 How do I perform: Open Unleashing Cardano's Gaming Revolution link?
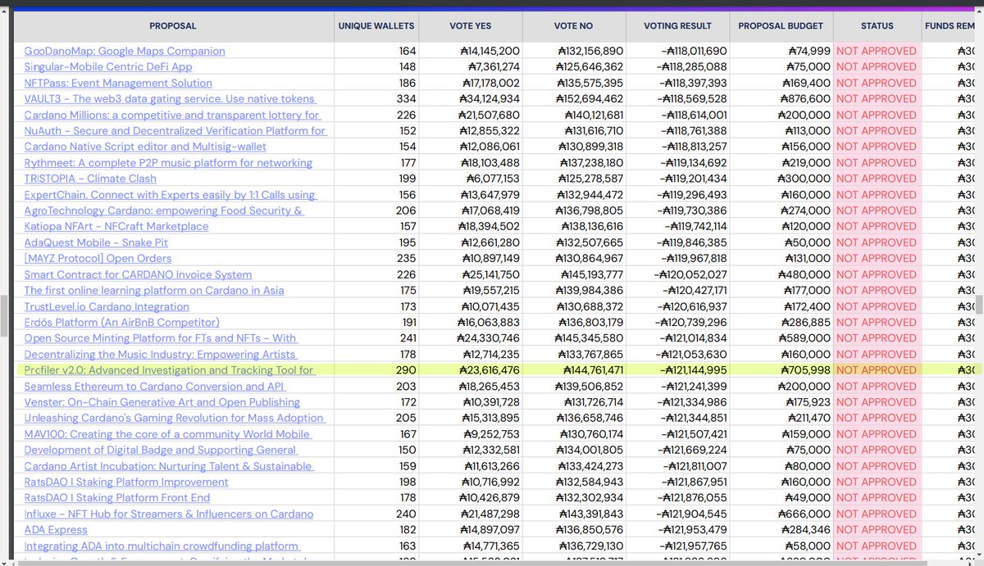click(174, 418)
